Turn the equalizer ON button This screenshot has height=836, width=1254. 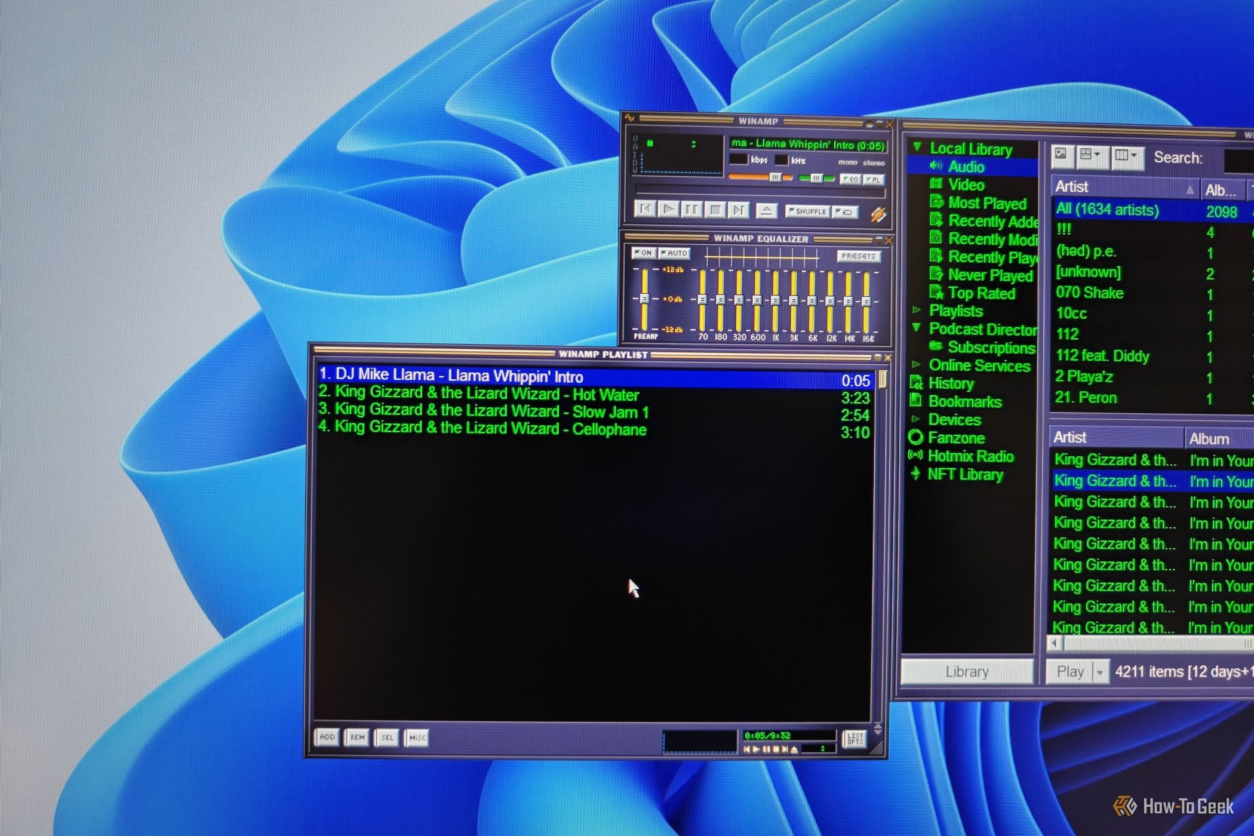pos(644,253)
